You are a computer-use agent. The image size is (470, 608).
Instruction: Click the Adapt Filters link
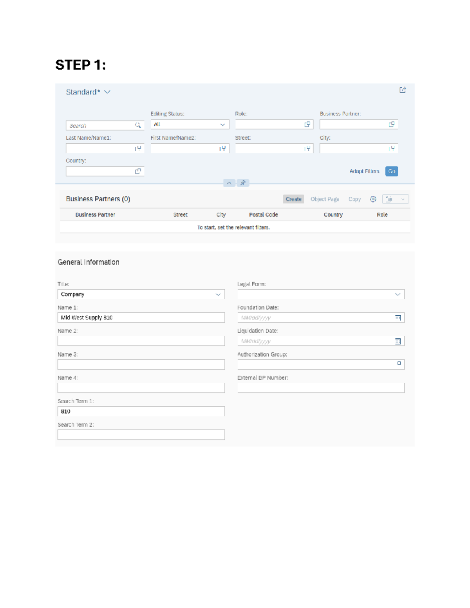pos(364,171)
